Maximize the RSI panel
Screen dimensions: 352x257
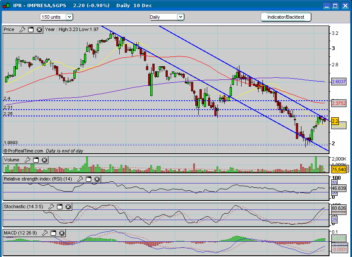click(x=88, y=179)
